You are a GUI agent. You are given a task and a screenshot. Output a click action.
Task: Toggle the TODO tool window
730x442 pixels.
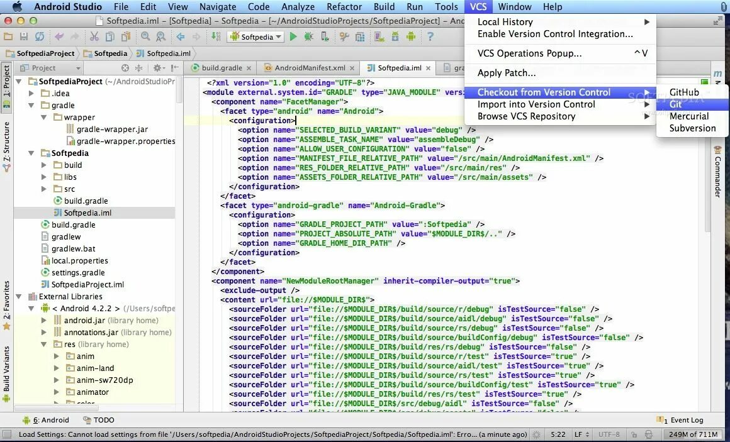98,420
